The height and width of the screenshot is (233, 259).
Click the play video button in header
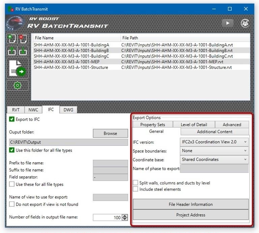228,23
